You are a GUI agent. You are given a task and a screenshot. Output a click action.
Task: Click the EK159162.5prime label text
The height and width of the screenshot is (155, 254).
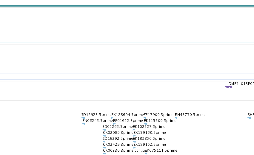(150, 145)
